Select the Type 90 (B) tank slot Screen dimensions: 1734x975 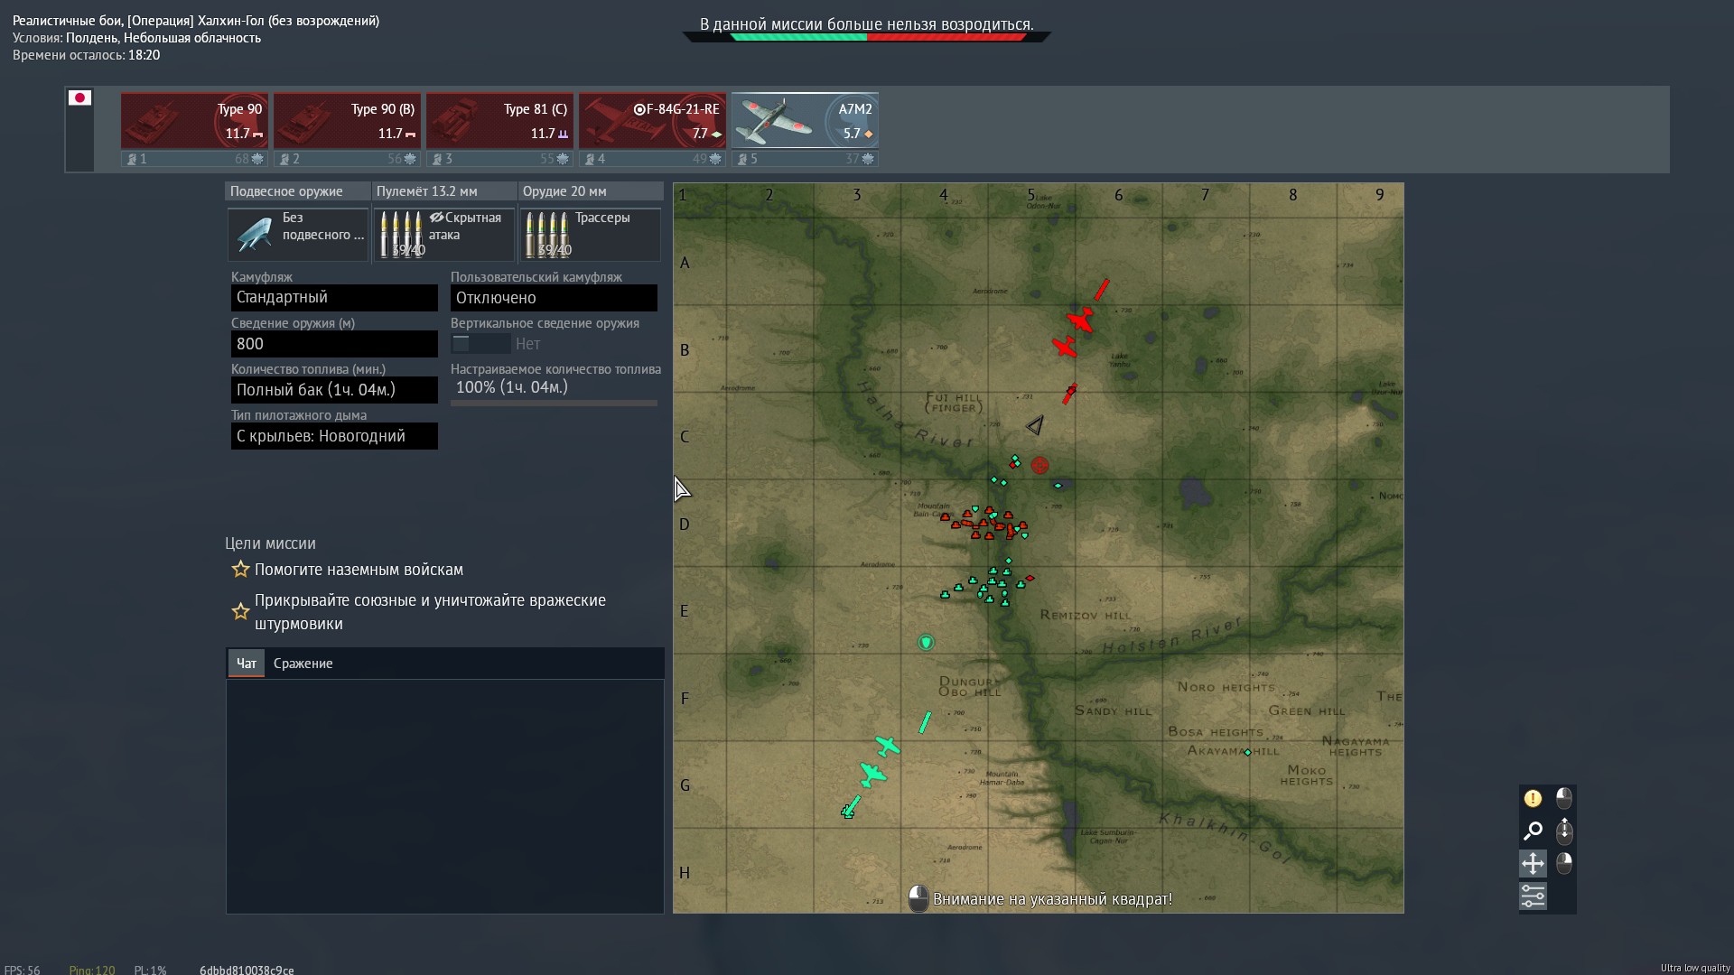pos(347,121)
